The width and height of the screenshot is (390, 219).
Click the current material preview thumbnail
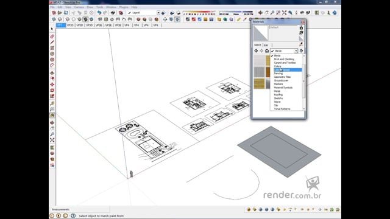coord(261,33)
